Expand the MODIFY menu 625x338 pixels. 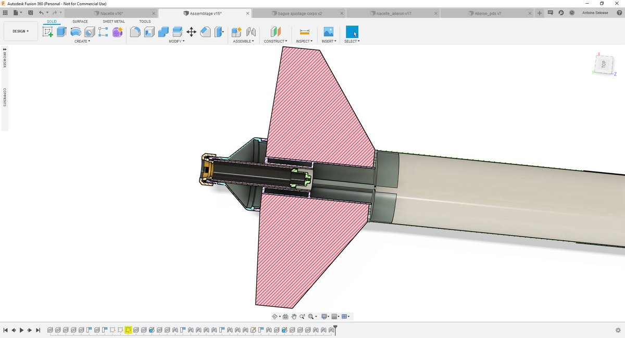click(x=177, y=41)
